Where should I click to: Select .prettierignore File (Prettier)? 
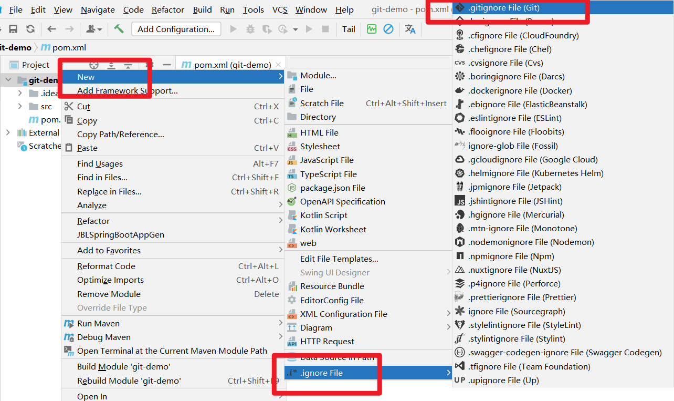point(562,297)
